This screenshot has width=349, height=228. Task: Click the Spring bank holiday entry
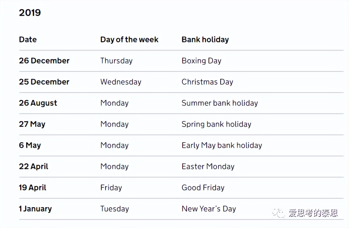[x=216, y=124]
